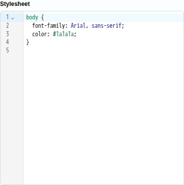The width and height of the screenshot is (184, 185).
Task: Click the 'body' selector text
Action: (32, 17)
